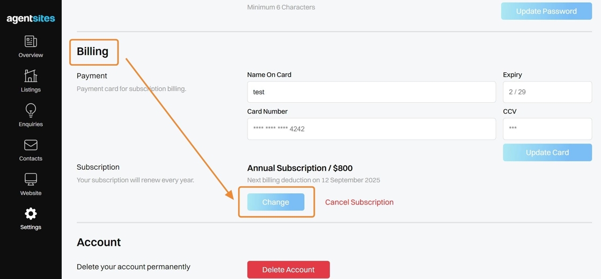Open the Settings gear icon
The image size is (601, 279).
tap(31, 214)
